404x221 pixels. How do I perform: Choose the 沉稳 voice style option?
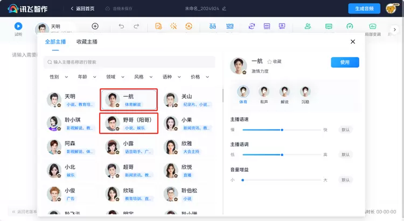click(x=305, y=92)
